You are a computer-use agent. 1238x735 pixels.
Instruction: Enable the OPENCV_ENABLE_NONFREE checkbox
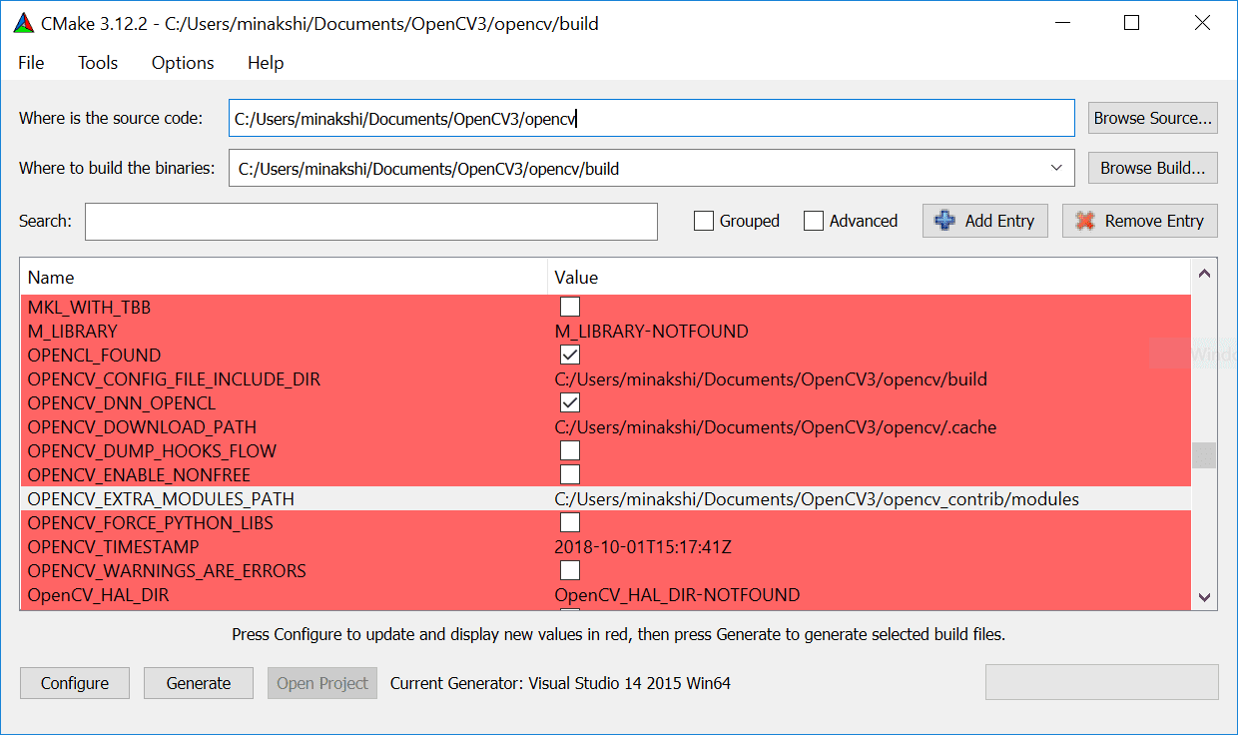(x=570, y=474)
